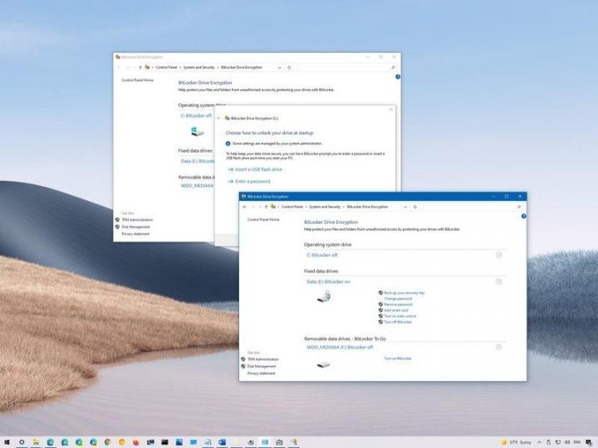Image resolution: width=598 pixels, height=448 pixels.
Task: Click Help icon in back BitLocker window
Action: coord(398,76)
